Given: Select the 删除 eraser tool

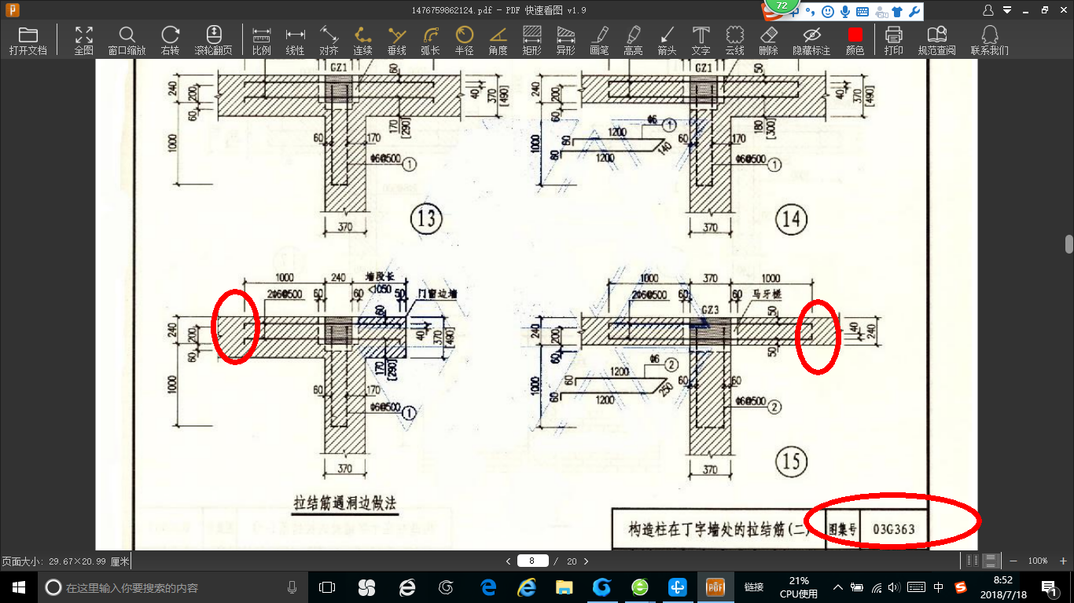Looking at the screenshot, I should (x=768, y=40).
